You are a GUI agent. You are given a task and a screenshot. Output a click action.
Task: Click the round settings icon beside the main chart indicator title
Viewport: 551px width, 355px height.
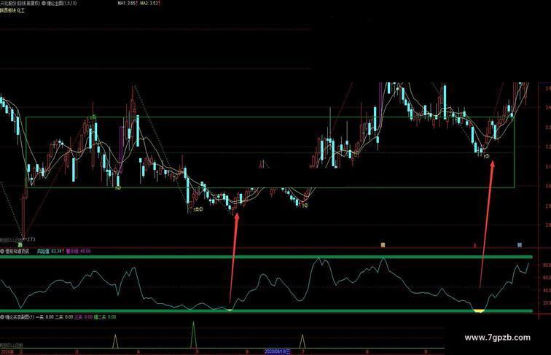44,3
